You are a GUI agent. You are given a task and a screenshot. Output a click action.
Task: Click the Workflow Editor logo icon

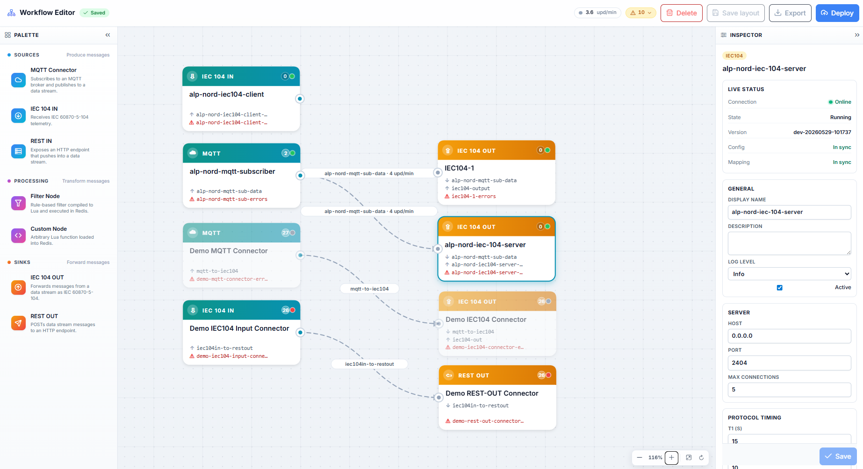[x=11, y=13]
